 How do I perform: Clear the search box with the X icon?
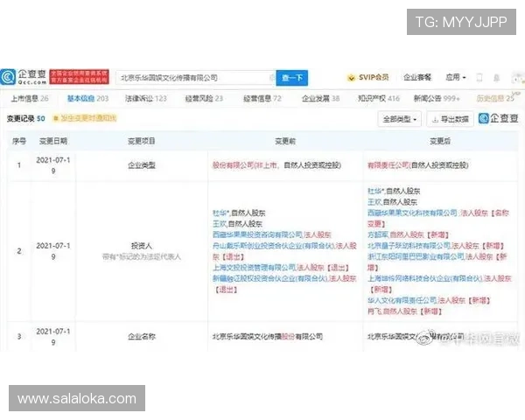pos(272,78)
